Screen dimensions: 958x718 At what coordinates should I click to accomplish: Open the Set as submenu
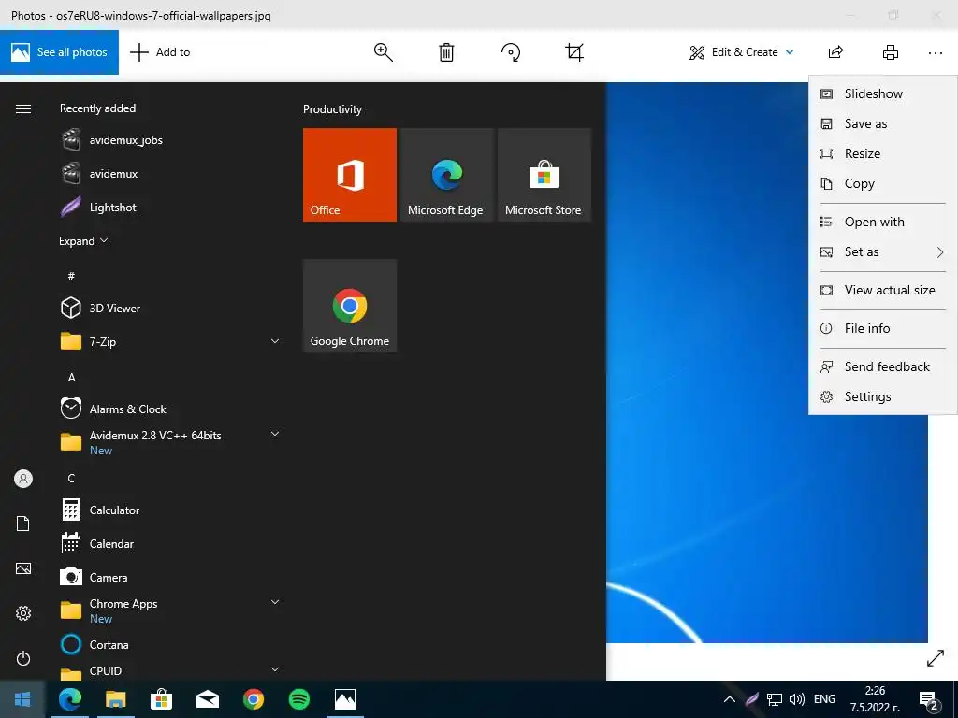[x=883, y=252]
